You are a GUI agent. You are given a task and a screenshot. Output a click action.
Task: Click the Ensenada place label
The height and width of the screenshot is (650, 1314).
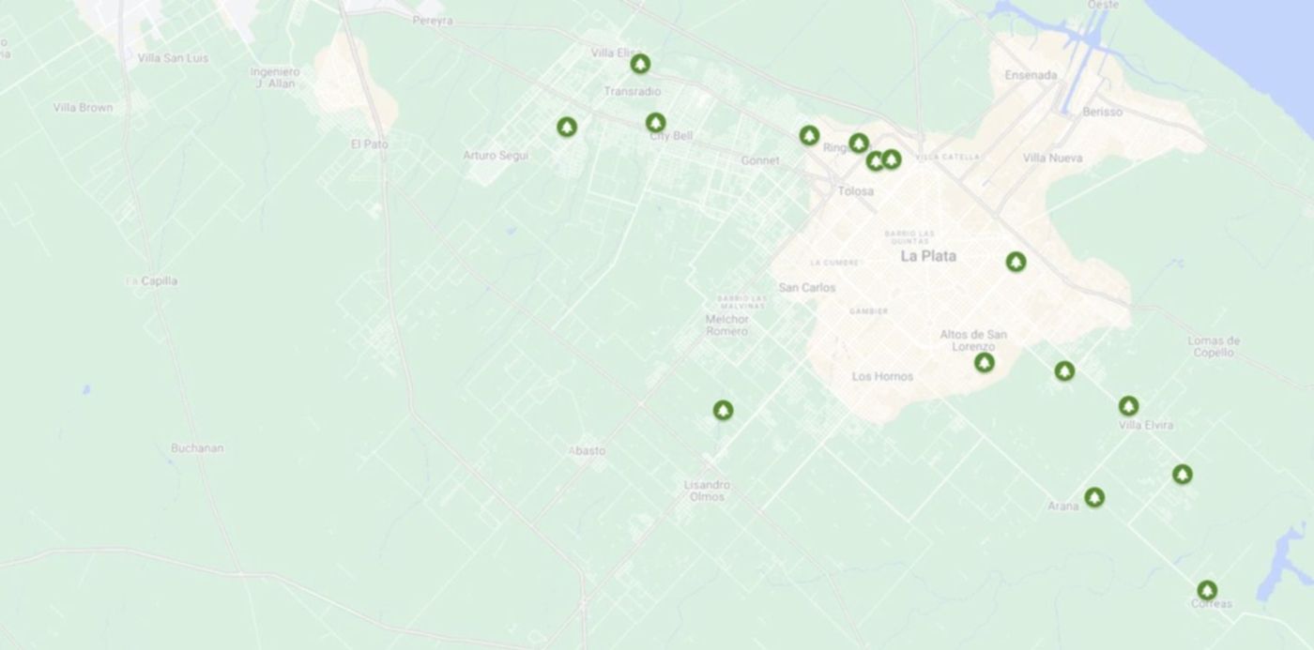(1031, 75)
